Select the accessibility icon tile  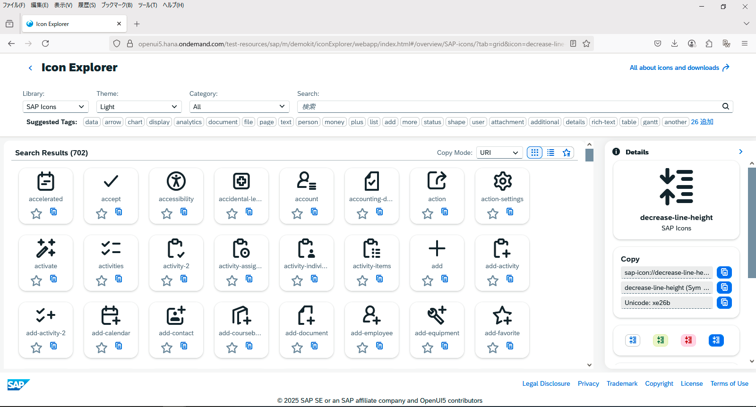[x=176, y=195]
